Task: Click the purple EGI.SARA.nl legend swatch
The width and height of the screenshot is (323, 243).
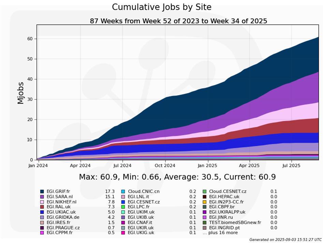Action: click(x=42, y=197)
